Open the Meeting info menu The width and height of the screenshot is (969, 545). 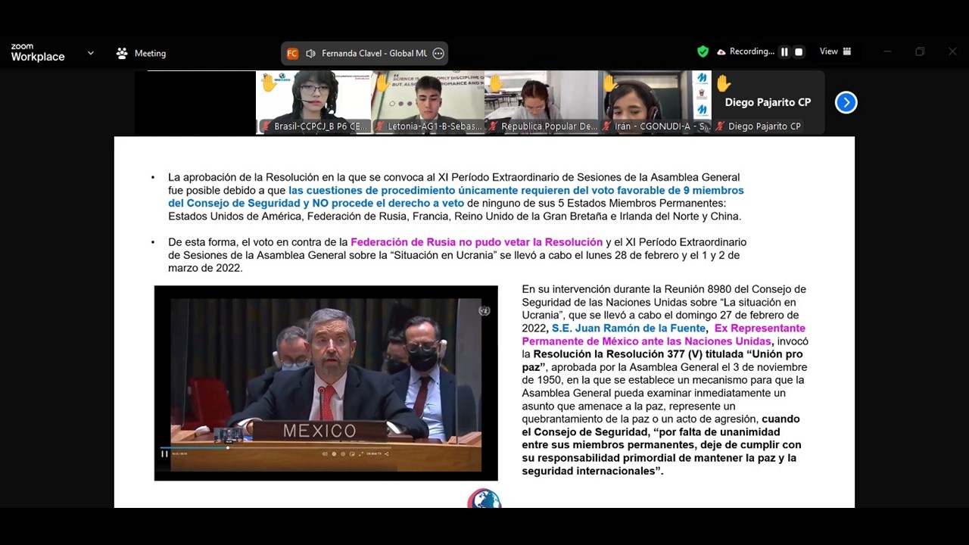tap(141, 53)
